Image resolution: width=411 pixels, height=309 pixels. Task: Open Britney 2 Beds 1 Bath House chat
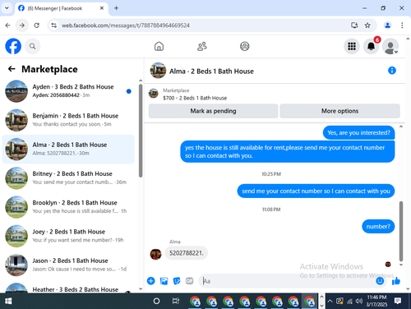coord(68,178)
